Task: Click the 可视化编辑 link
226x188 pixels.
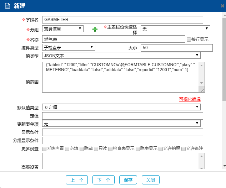Action: click(x=190, y=99)
